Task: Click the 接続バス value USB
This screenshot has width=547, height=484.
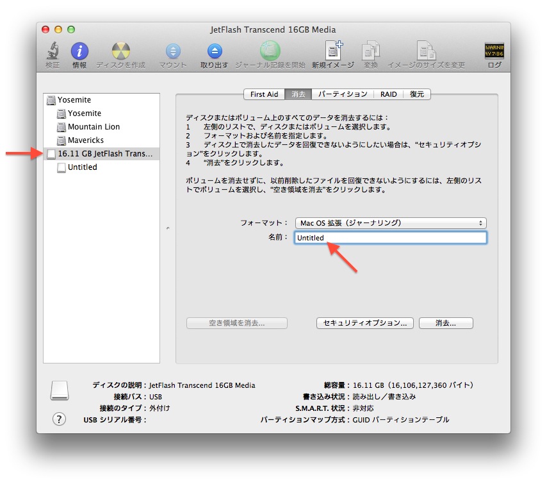Action: click(x=156, y=397)
